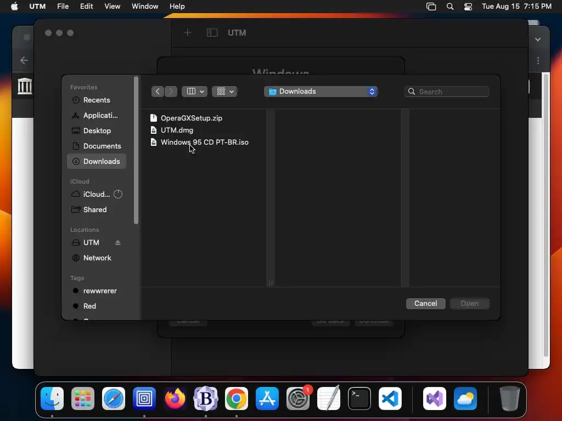
Task: Click the date and time in menu bar
Action: (x=516, y=7)
